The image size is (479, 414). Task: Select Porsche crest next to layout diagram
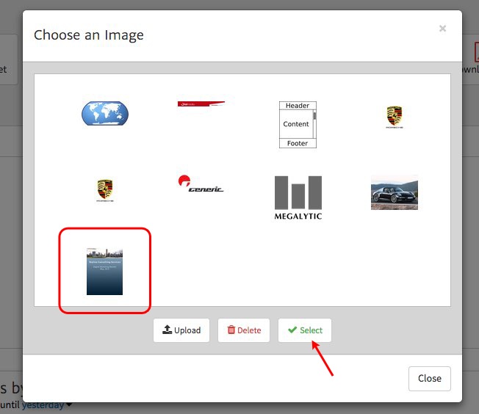395,117
